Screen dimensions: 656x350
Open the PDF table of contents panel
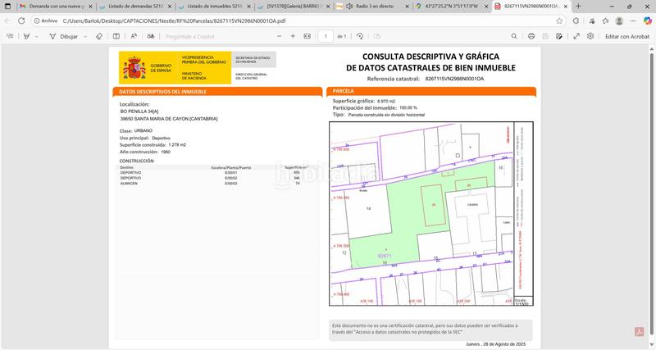click(x=9, y=36)
